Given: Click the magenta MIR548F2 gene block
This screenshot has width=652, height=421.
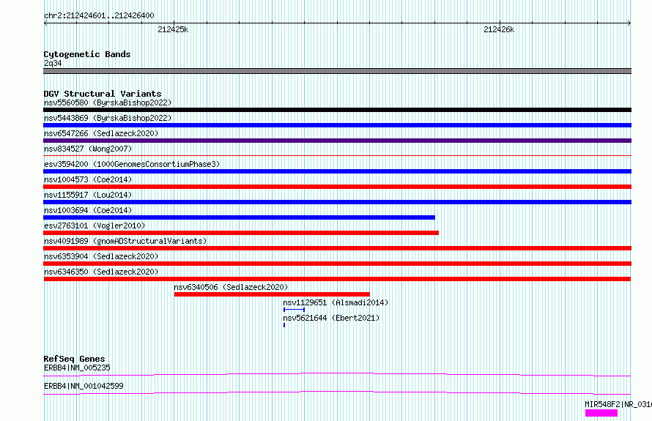Looking at the screenshot, I should click(x=601, y=413).
